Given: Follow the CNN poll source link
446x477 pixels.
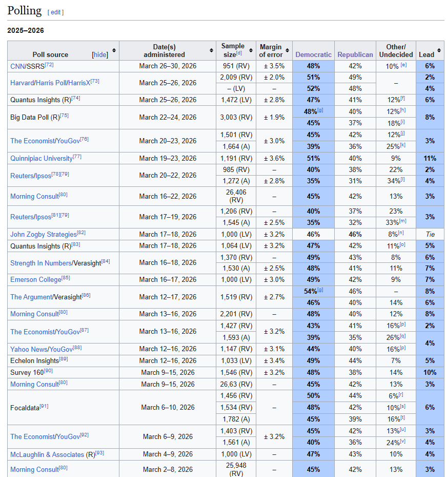Looking at the screenshot, I should (16, 66).
